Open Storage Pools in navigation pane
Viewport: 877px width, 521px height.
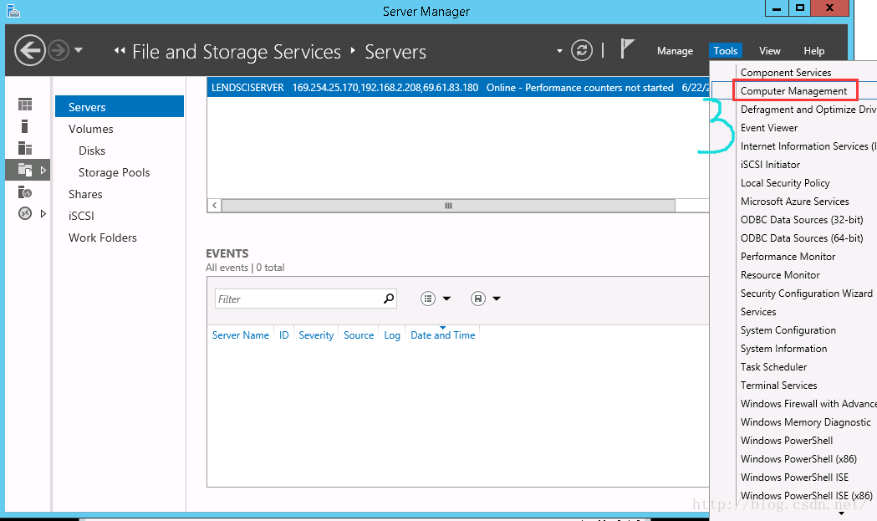pyautogui.click(x=114, y=172)
